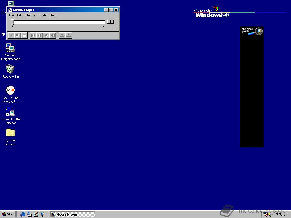
Task: Click the Show Desktop Quick Launch icon
Action: coord(36,214)
